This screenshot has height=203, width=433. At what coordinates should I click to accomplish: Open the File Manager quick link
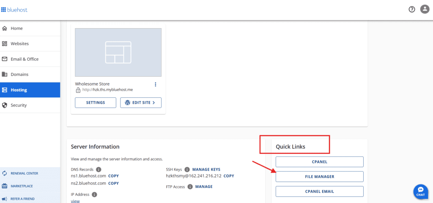(x=320, y=176)
